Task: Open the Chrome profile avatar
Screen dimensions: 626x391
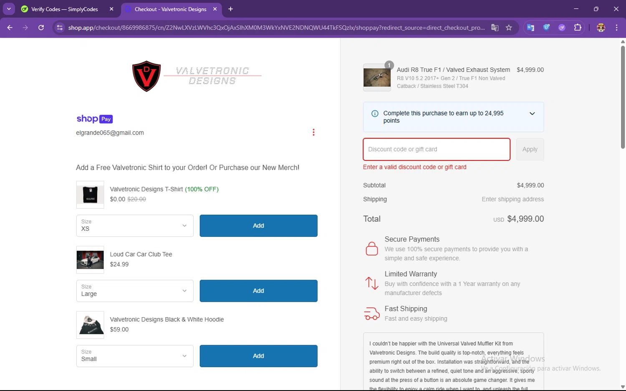Action: [x=601, y=28]
